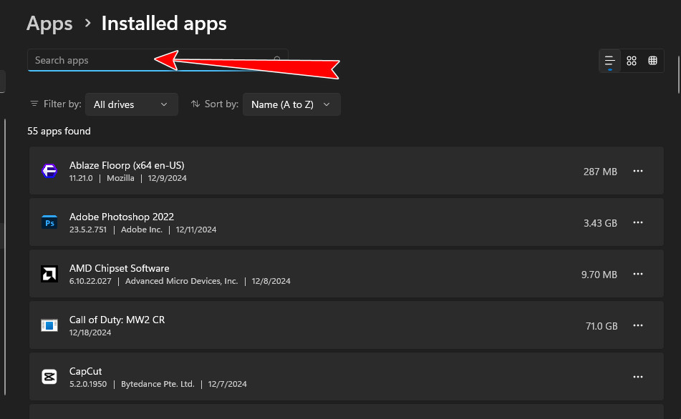
Task: Switch to list view layout
Action: pos(610,61)
